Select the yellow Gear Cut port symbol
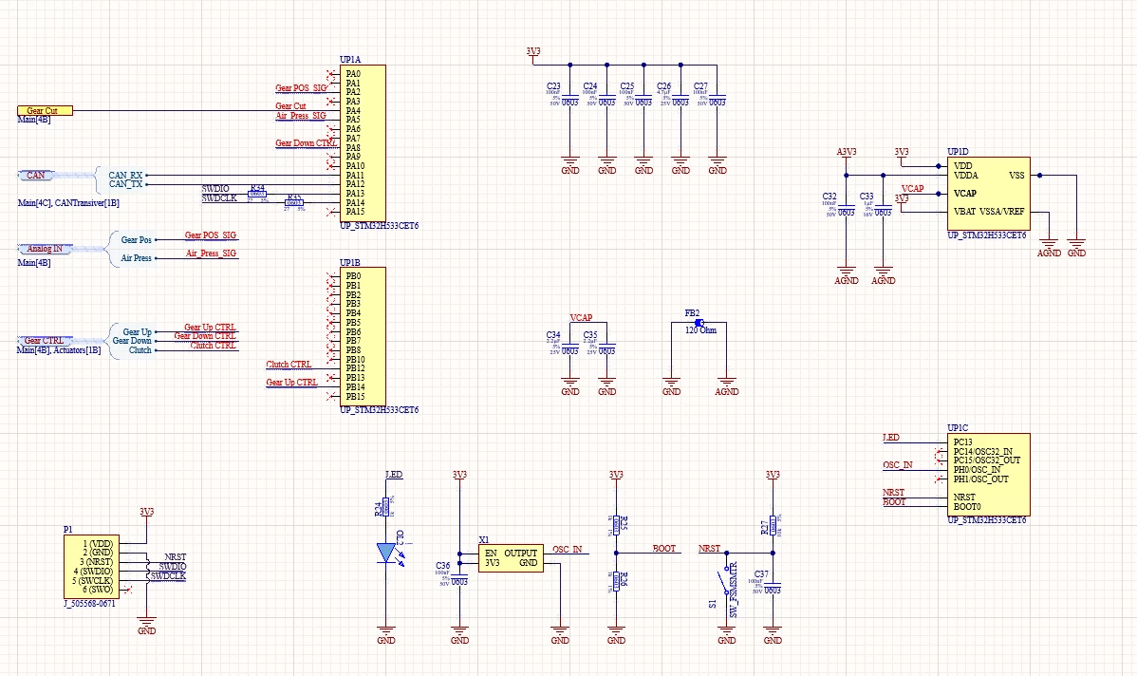This screenshot has width=1137, height=676. [45, 111]
